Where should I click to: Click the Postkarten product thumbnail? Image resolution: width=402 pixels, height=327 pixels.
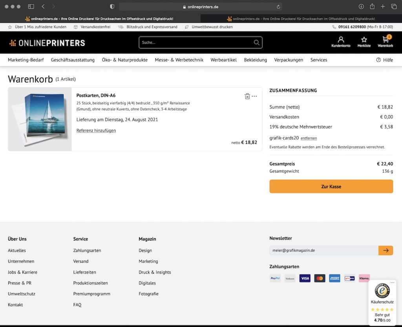click(40, 119)
